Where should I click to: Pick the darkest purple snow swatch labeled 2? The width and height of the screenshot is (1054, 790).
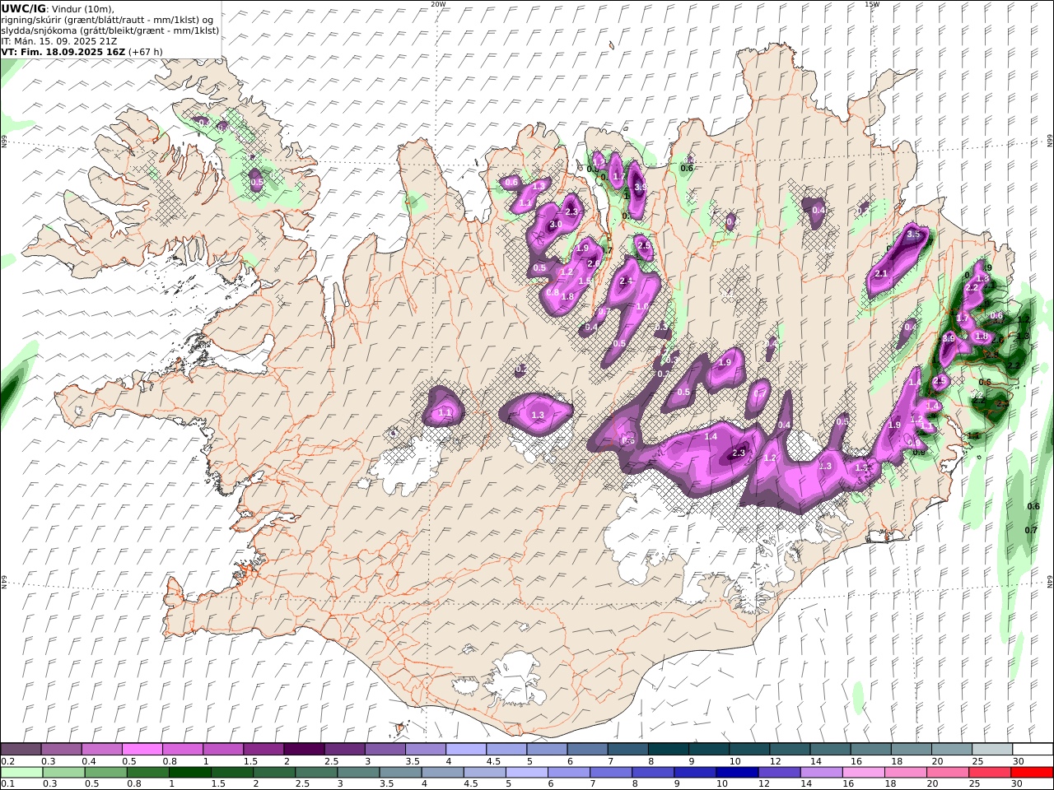tap(304, 749)
